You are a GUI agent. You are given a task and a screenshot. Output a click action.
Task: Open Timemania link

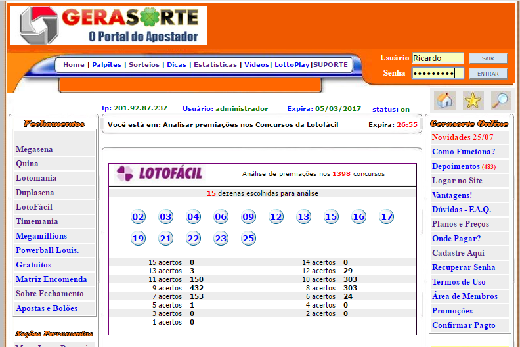37,221
